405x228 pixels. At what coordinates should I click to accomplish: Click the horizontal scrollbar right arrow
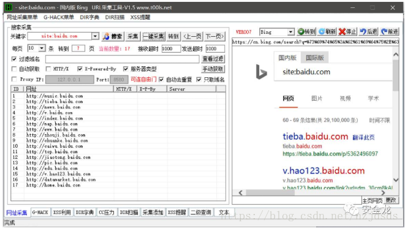(x=383, y=193)
